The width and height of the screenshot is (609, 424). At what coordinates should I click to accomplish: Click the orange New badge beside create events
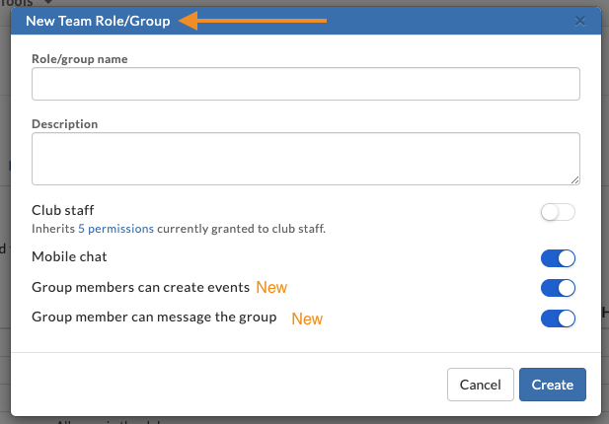click(x=271, y=288)
